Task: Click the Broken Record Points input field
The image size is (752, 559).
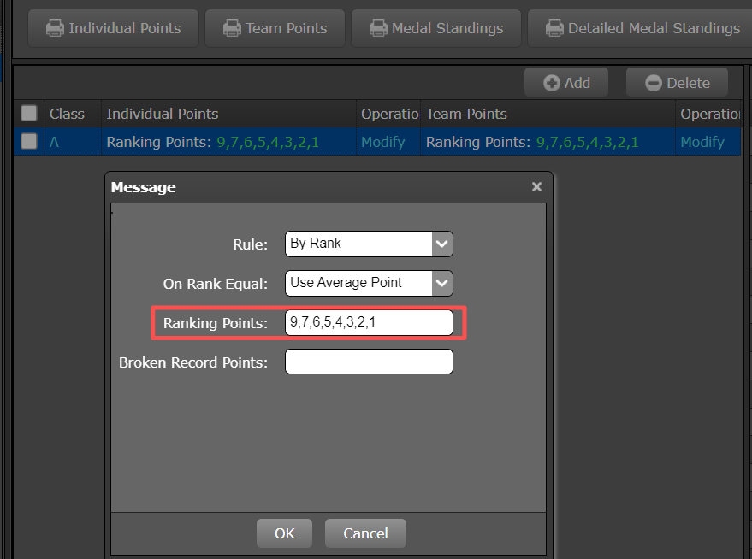Action: (x=368, y=362)
